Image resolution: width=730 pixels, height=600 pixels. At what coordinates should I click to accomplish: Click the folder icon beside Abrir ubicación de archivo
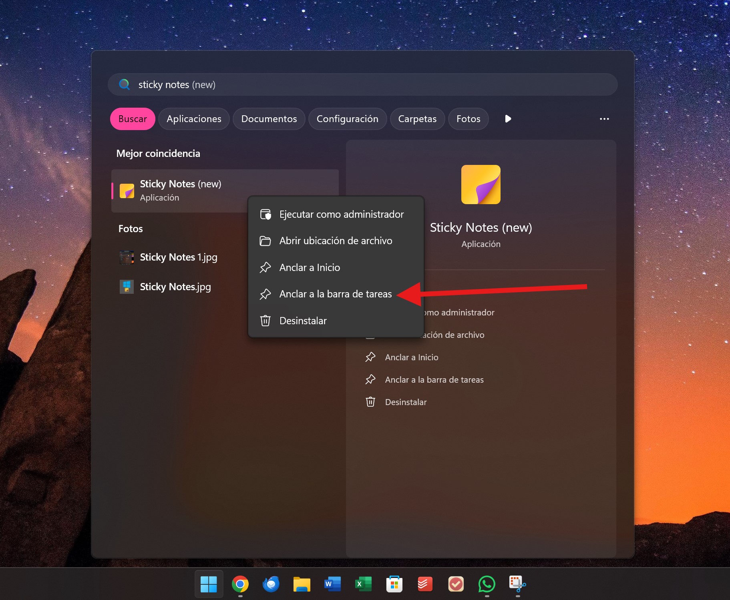tap(265, 241)
